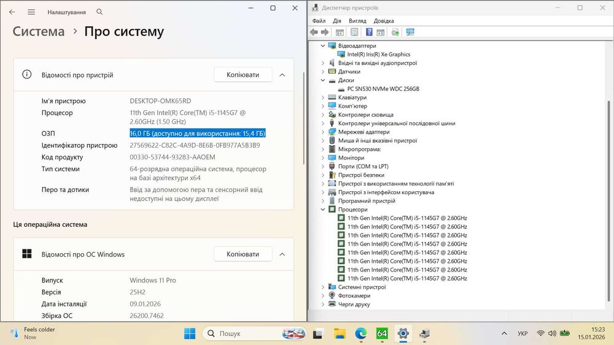The width and height of the screenshot is (614, 345).
Task: Click the device name DESKTOP-OMK65RD
Action: [160, 101]
